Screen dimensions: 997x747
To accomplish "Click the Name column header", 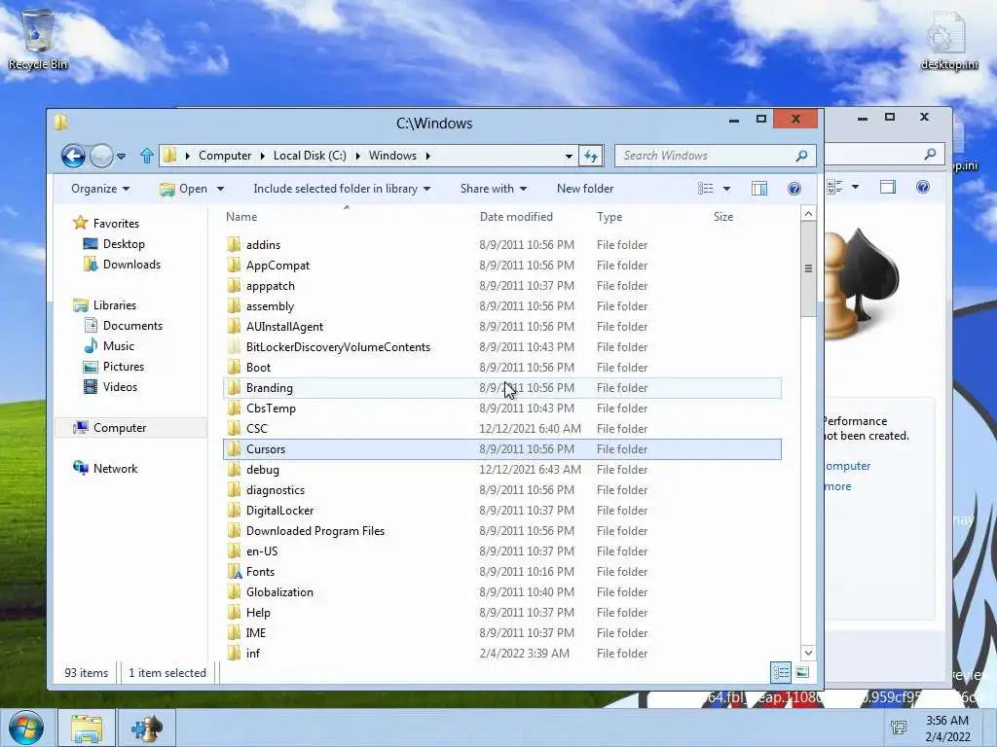I will (x=241, y=217).
